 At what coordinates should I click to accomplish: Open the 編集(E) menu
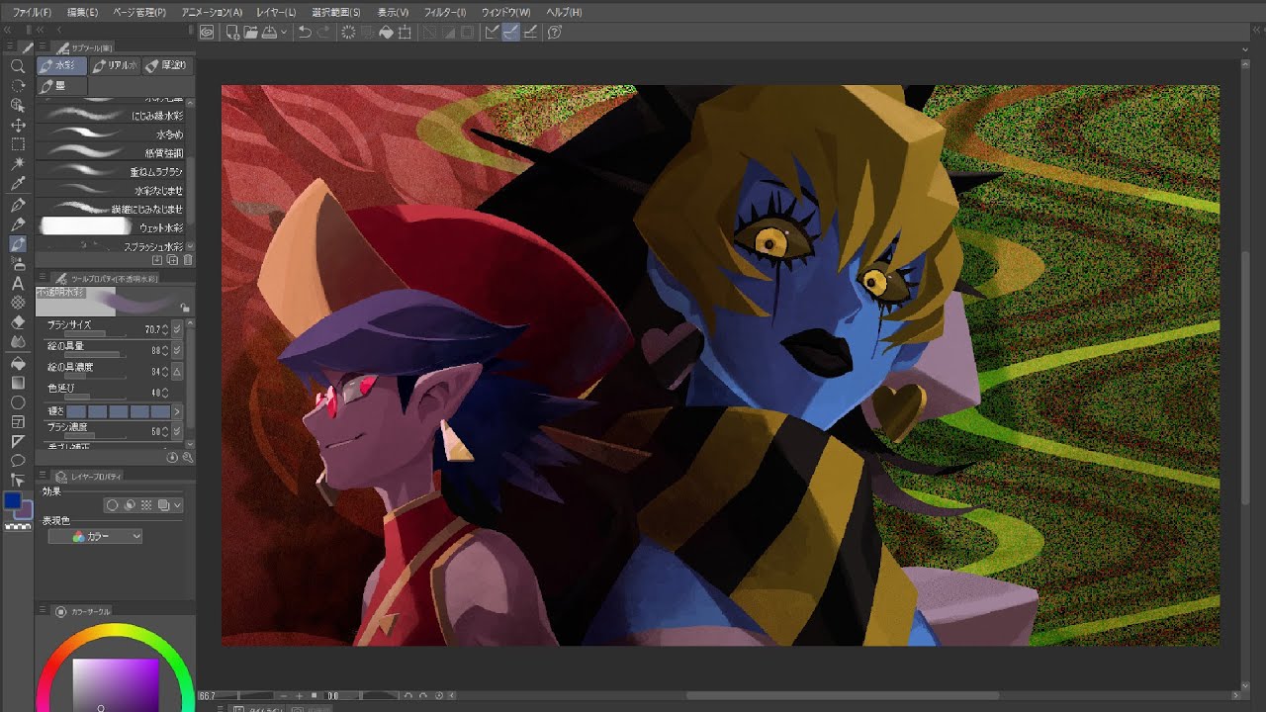click(x=82, y=12)
